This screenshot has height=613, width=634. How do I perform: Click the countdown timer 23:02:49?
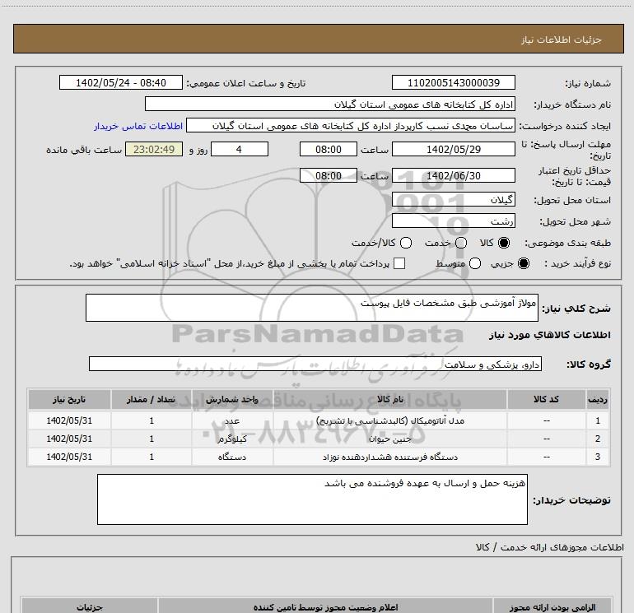pyautogui.click(x=154, y=149)
